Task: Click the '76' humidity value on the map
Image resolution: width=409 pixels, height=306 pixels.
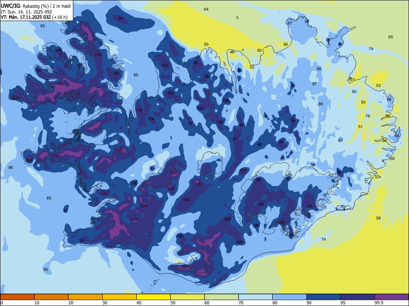Action: [368, 116]
